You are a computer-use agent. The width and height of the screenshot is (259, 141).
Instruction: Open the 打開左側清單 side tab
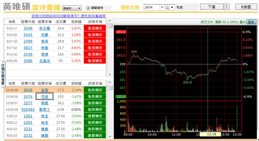point(3,74)
